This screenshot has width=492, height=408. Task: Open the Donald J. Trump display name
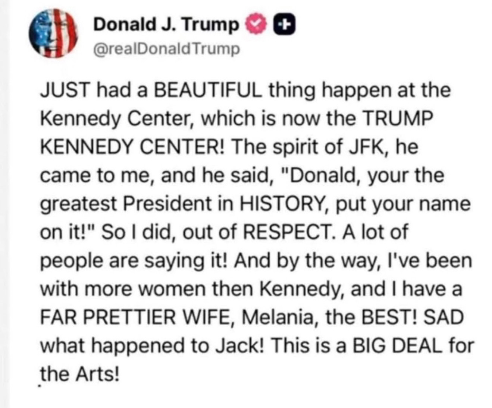coord(166,25)
